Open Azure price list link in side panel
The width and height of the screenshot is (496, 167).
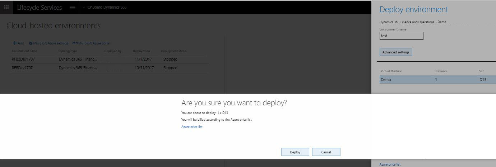(x=390, y=164)
